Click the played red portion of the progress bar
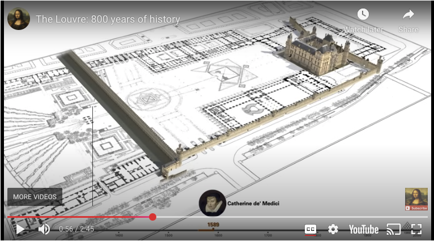 pyautogui.click(x=79, y=217)
